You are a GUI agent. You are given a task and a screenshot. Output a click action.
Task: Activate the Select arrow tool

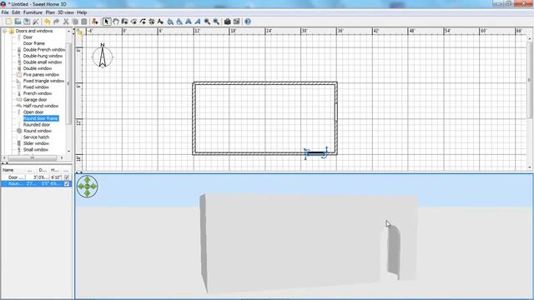pos(107,22)
